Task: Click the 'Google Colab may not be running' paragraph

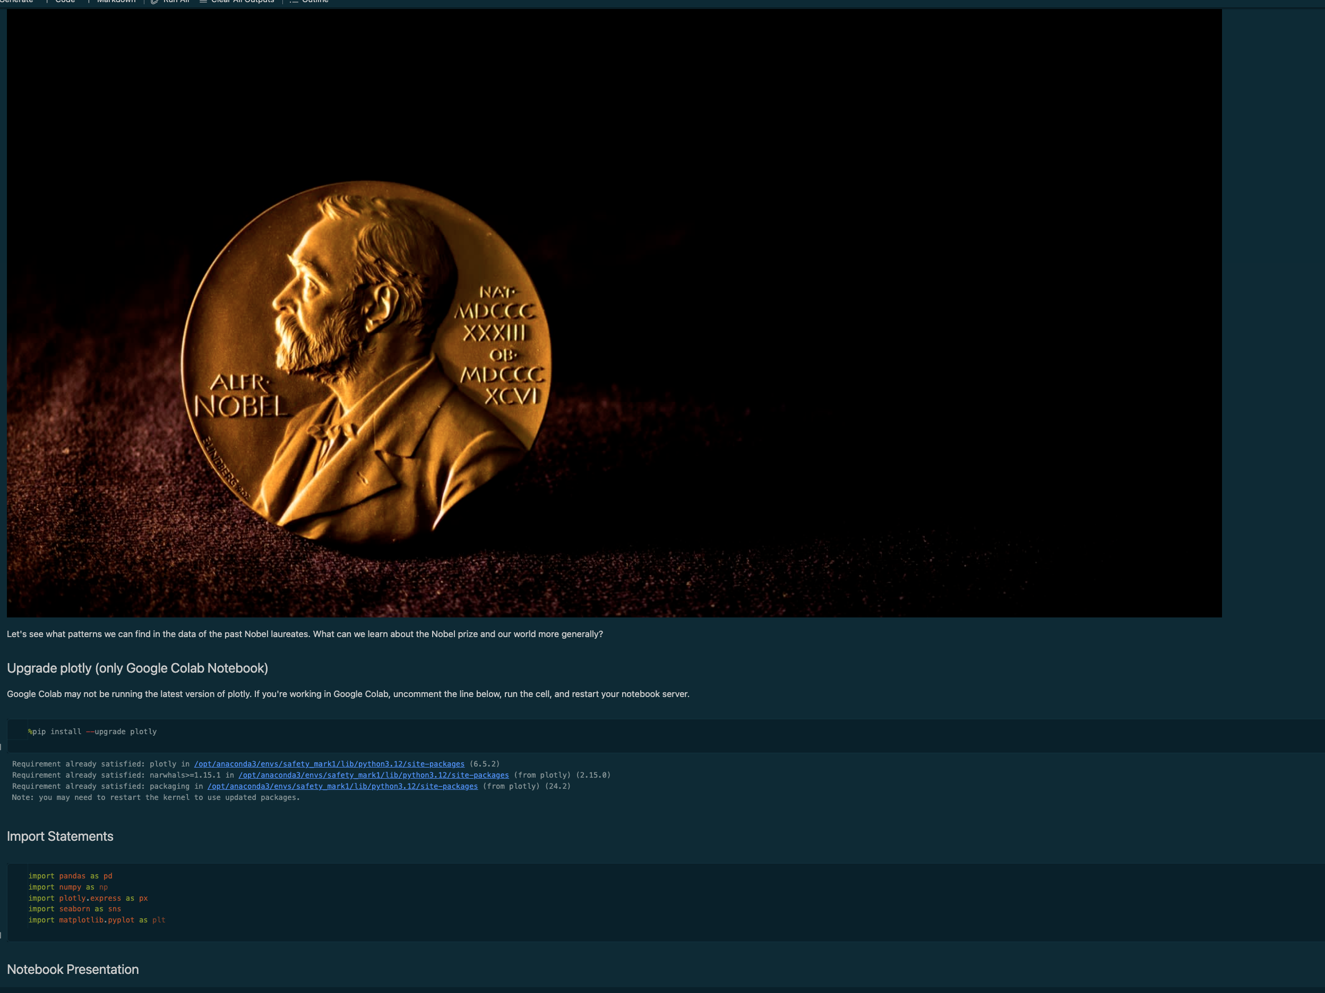Action: 348,694
